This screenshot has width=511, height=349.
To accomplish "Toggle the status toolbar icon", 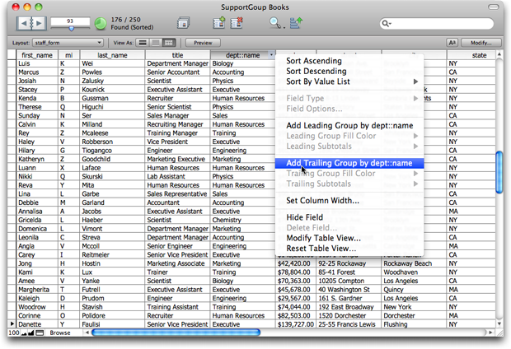I will pos(40,333).
